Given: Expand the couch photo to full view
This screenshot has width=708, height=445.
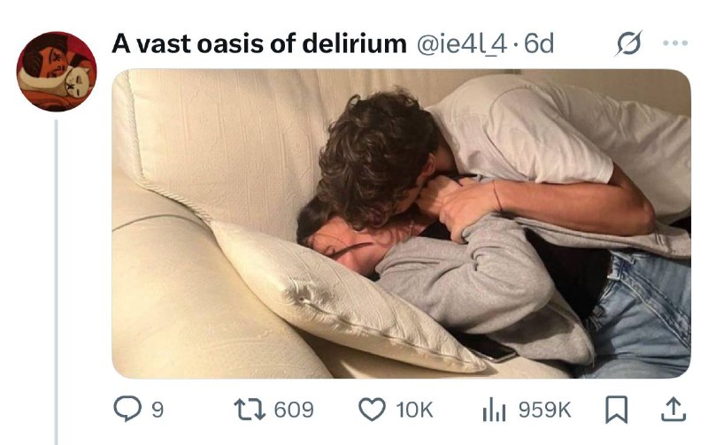Looking at the screenshot, I should [402, 224].
